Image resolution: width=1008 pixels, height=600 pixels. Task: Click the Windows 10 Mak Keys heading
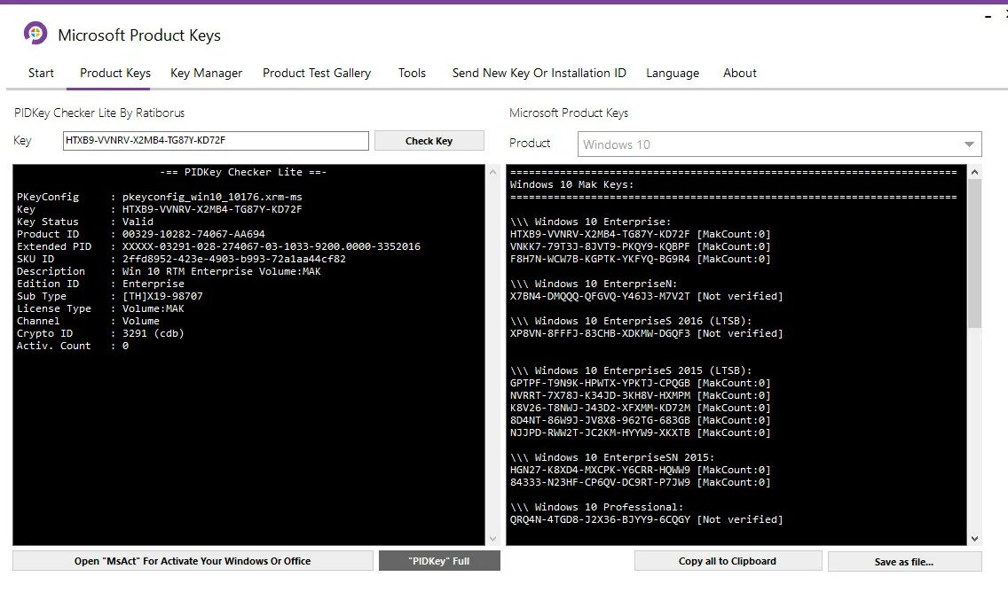pyautogui.click(x=571, y=184)
